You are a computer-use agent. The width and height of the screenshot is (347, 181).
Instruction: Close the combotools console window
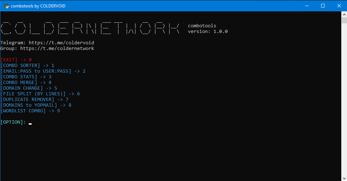point(339,6)
